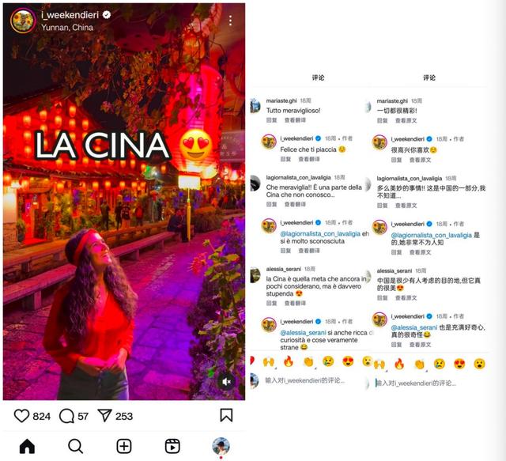The image size is (506, 461).
Task: Share post with paper plane icon
Action: [104, 415]
